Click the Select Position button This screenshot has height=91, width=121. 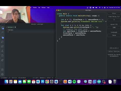pos(114,51)
